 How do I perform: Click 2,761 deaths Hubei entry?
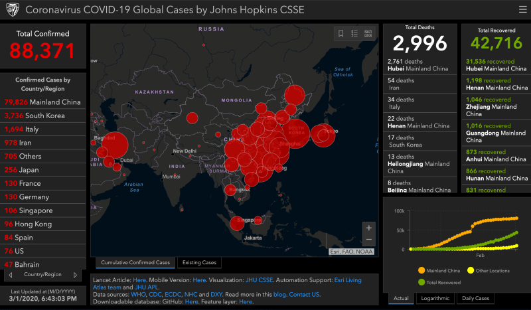tap(420, 65)
